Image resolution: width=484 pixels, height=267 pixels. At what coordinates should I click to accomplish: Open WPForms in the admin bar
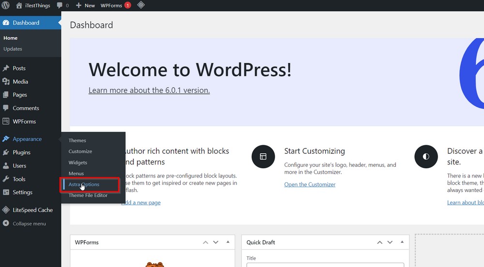111,5
